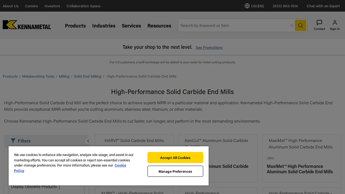Viewport: 345px width, 194px height.
Task: Open the Industries menu
Action: (103, 26)
